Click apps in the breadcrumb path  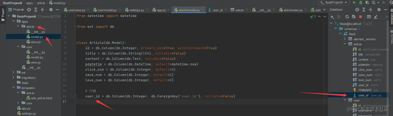click(30, 3)
